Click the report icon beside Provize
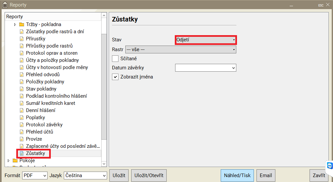 (22, 139)
